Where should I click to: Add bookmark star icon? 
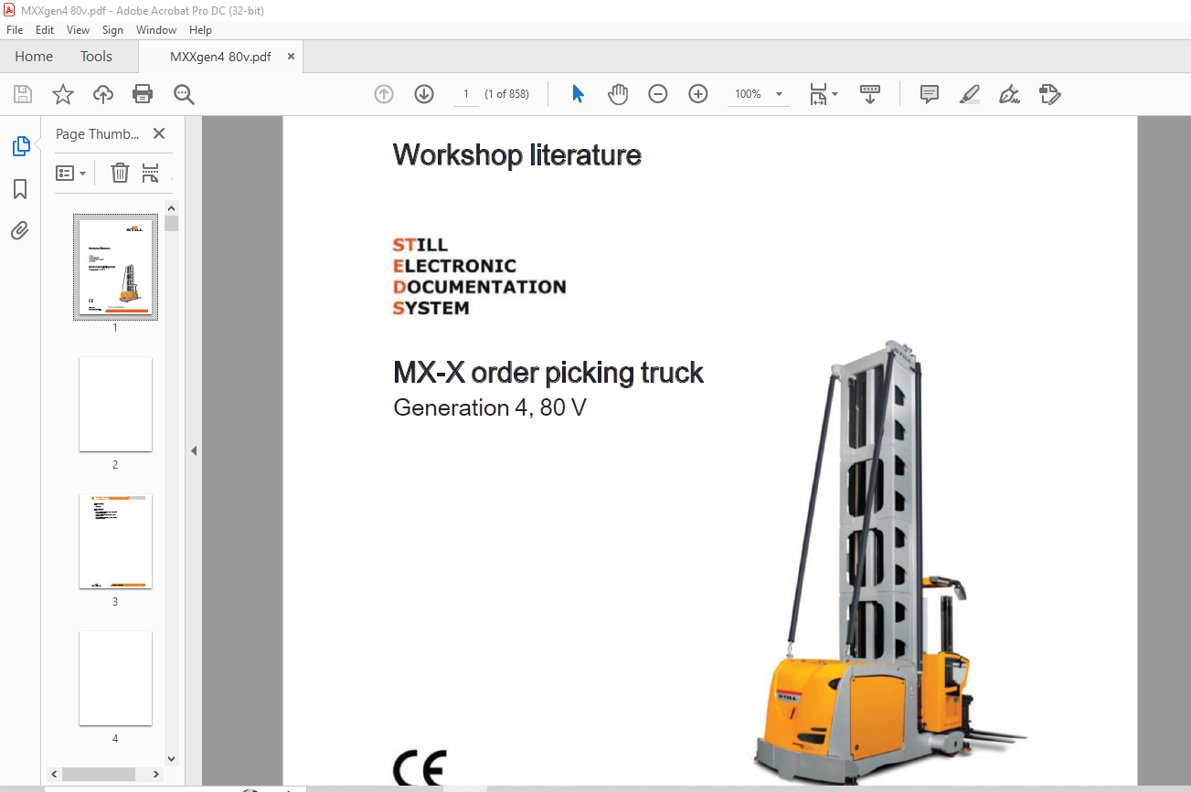(x=62, y=94)
